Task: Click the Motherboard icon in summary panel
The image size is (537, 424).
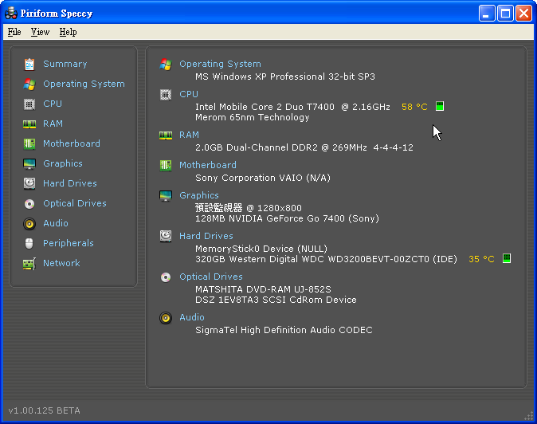Action: tap(166, 166)
